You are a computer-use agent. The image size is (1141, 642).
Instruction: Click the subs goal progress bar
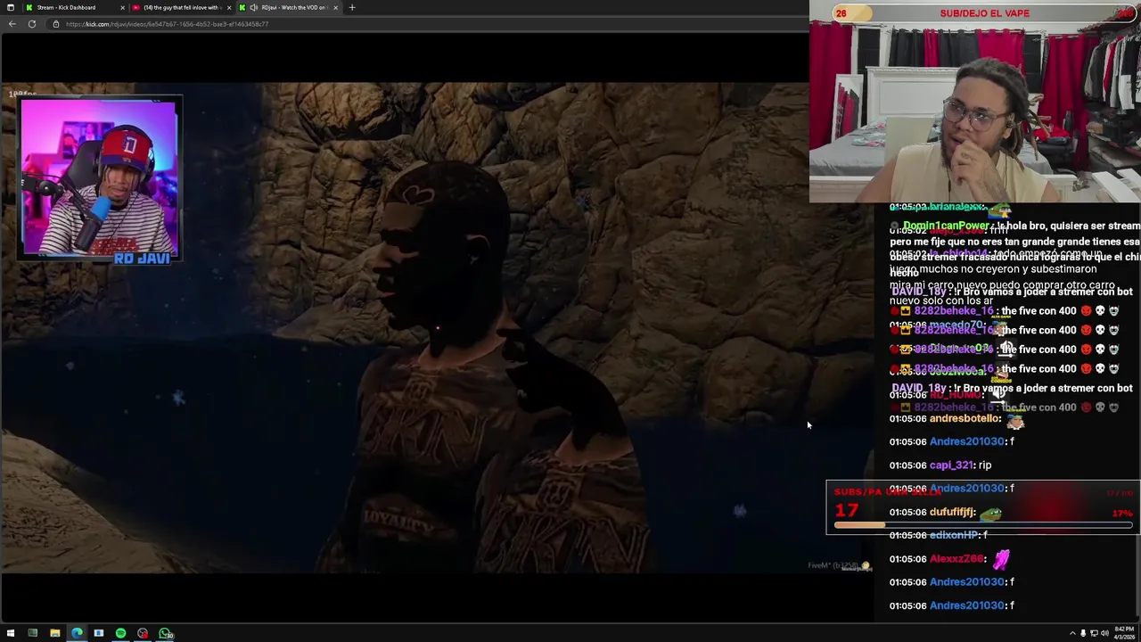982,526
